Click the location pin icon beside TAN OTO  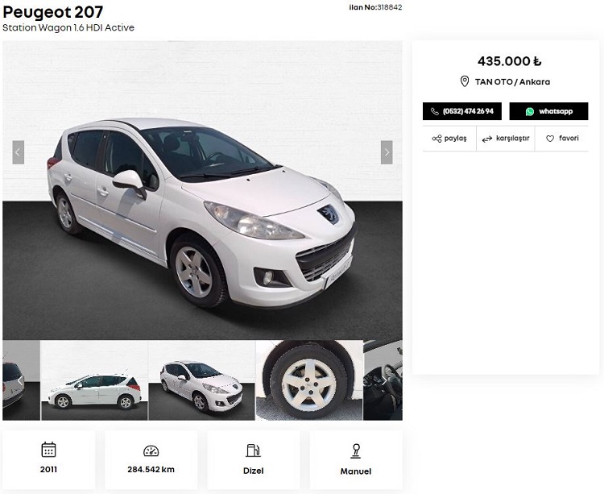[465, 81]
